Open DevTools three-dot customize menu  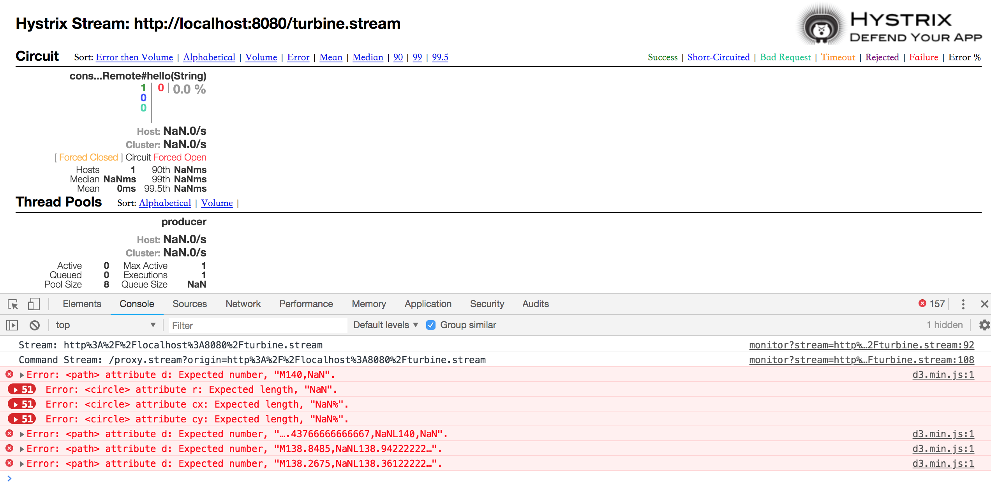coord(963,304)
